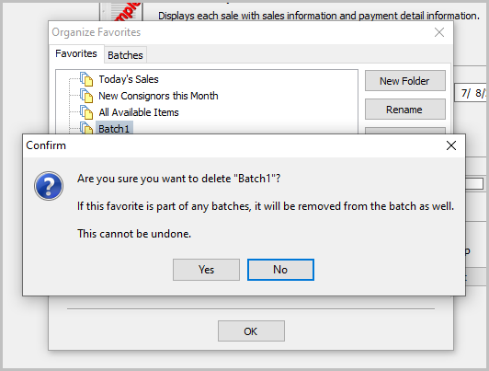This screenshot has height=371, width=489.
Task: Close the Confirm dialog
Action: click(451, 145)
